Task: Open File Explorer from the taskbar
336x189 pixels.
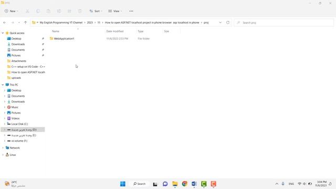Action: coord(175,184)
